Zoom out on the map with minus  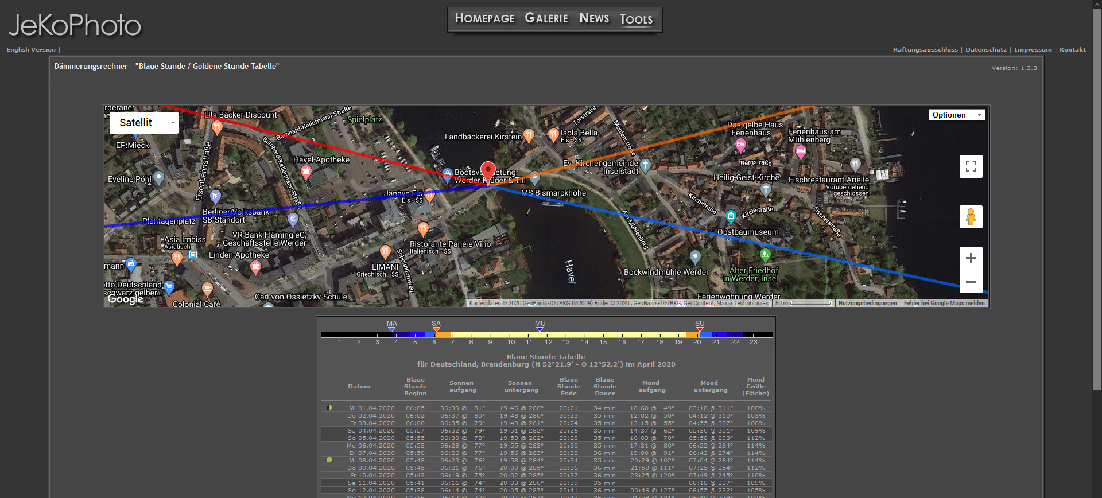[x=971, y=282]
